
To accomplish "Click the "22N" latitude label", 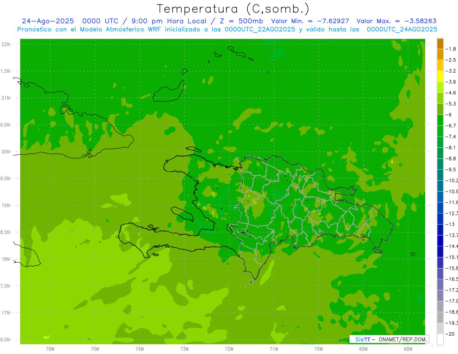I will pos(6,44).
